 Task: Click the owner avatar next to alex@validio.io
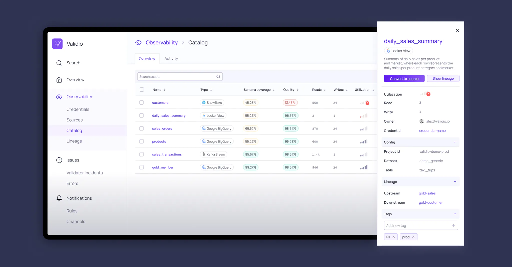click(x=421, y=121)
